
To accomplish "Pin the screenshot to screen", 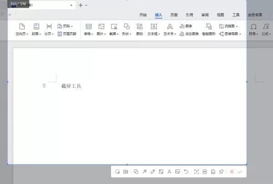I will pos(221,172).
